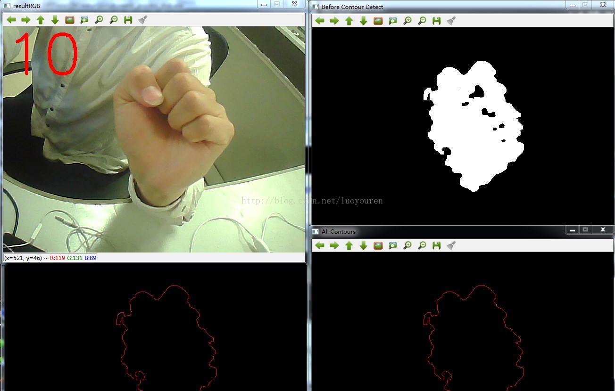
Task: Click the Before Contour Detect window title
Action: click(352, 7)
